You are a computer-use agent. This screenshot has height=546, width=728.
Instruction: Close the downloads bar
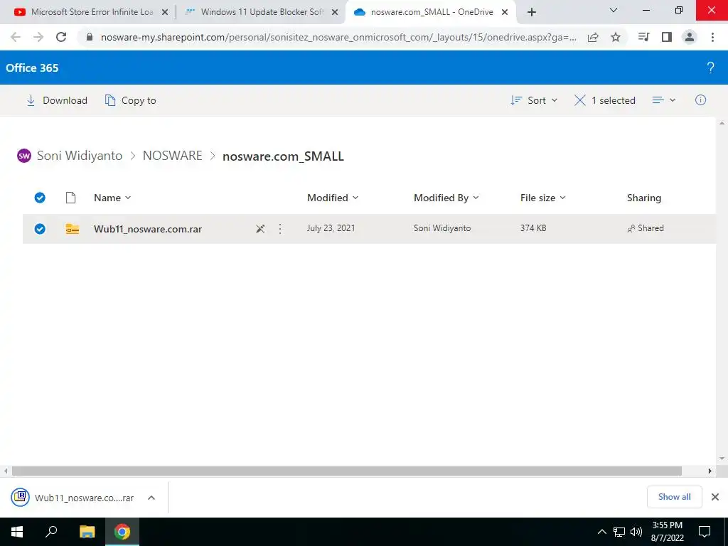715,497
